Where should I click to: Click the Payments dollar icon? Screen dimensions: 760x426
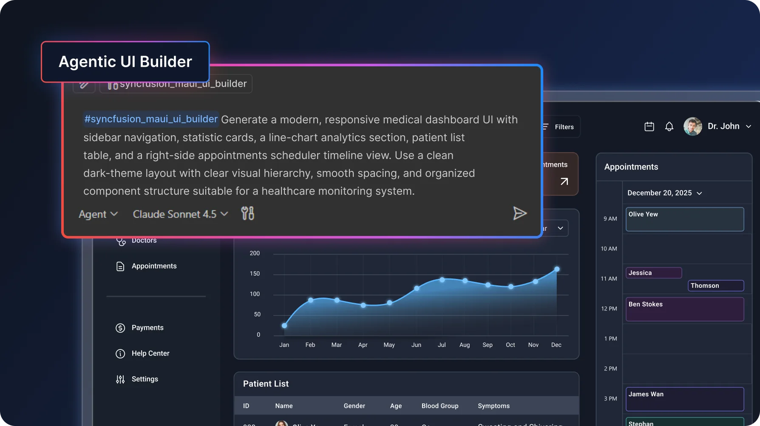[x=120, y=328]
